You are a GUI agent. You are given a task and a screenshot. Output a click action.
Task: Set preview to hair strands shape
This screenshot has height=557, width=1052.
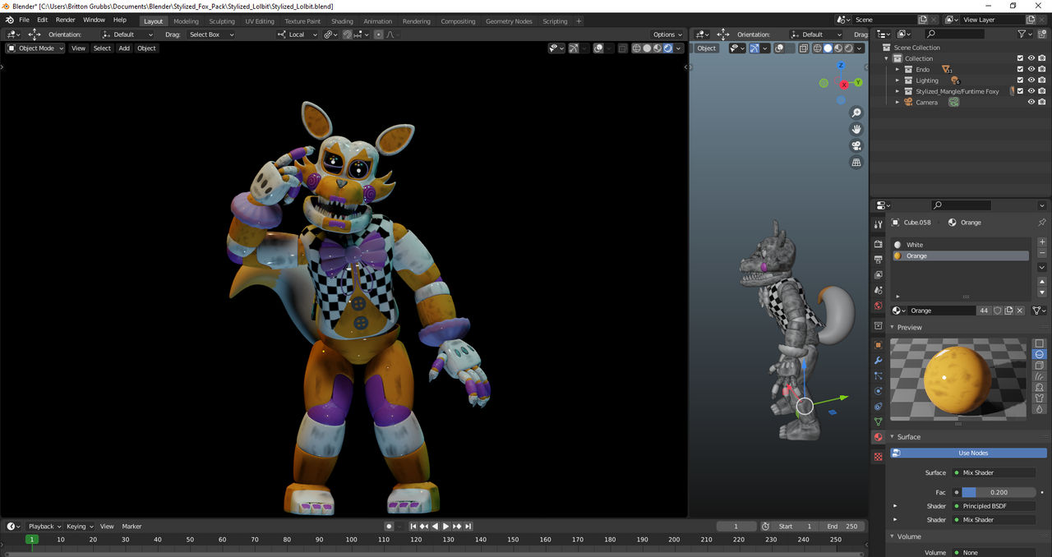coord(1040,376)
